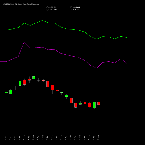
Task: Select the high value H: 490.00
Action: point(75,8)
